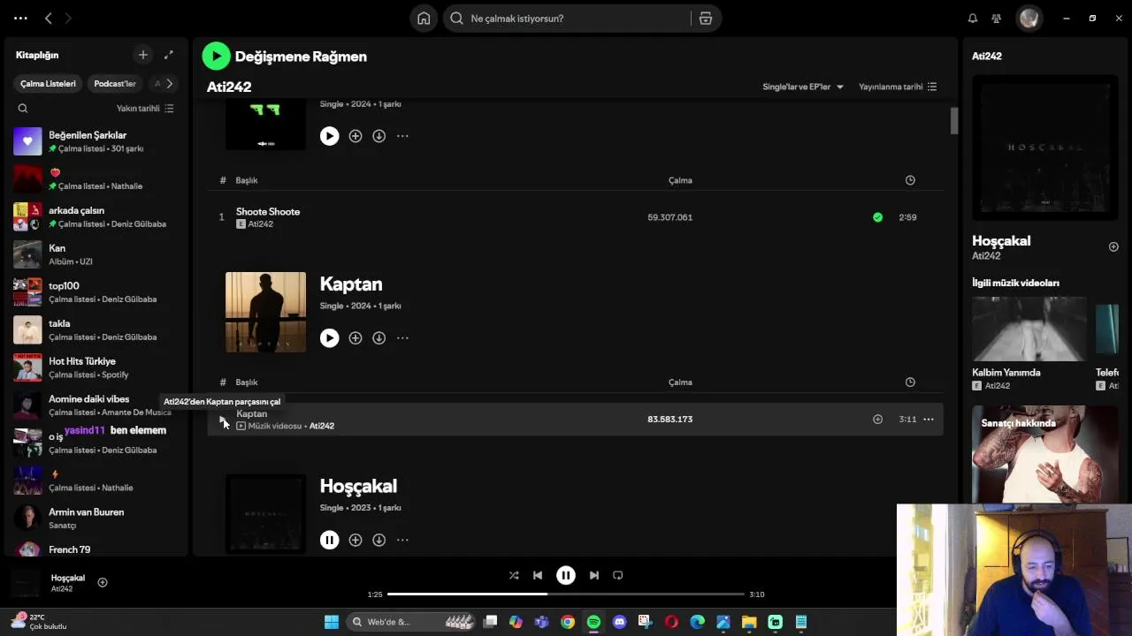This screenshot has width=1132, height=636.
Task: Play the Kaptan single
Action: pos(329,338)
